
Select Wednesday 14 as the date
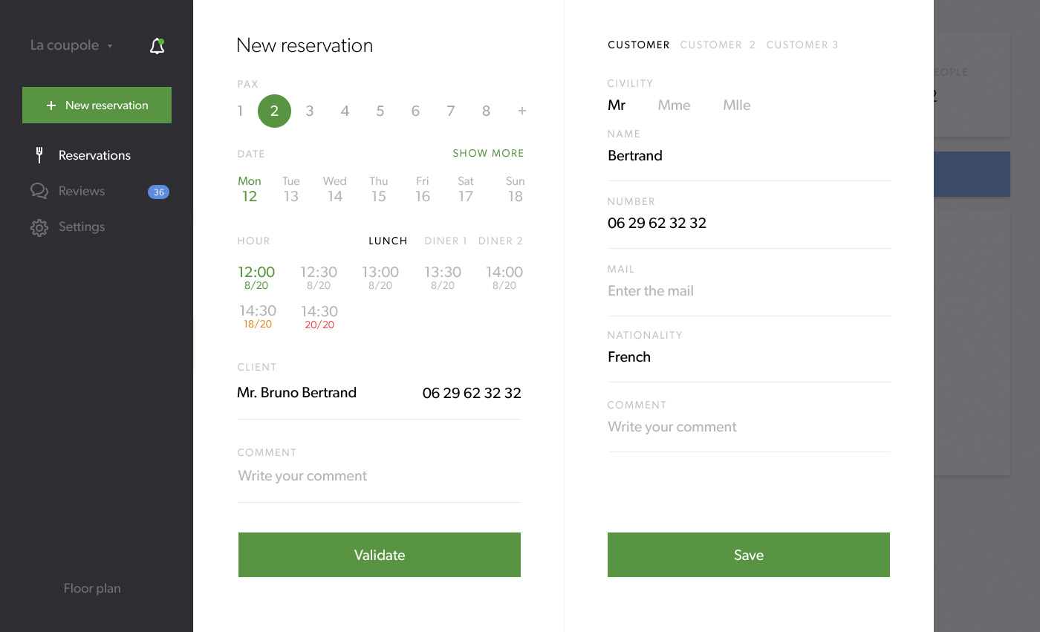[x=334, y=189]
